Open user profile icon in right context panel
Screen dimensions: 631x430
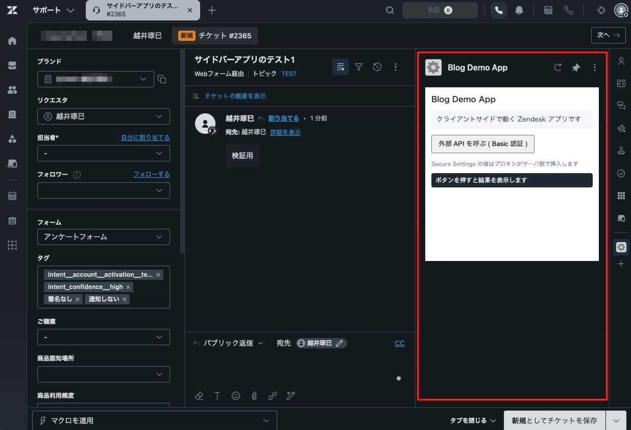pyautogui.click(x=621, y=61)
